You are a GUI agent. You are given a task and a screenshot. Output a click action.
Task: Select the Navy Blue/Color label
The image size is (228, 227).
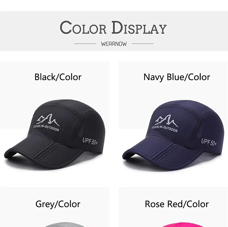(x=177, y=77)
